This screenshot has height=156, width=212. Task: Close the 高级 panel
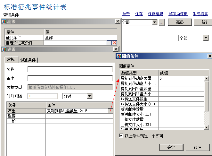[118, 21]
